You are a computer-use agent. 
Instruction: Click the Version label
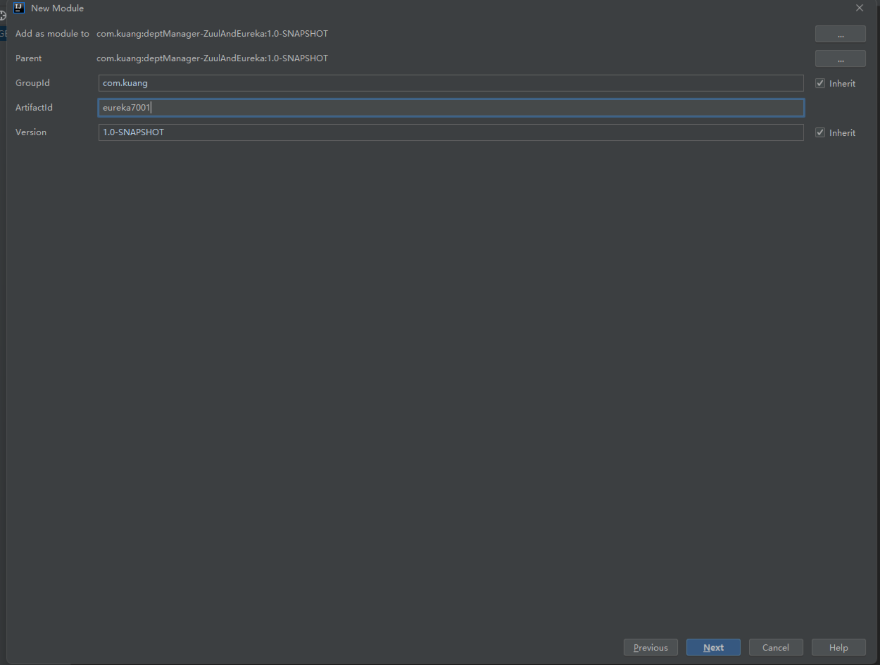(31, 132)
